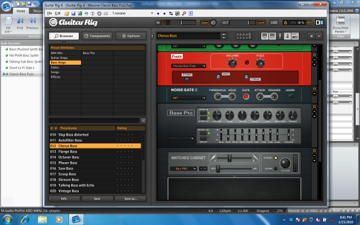Click the Info button

coord(64,199)
